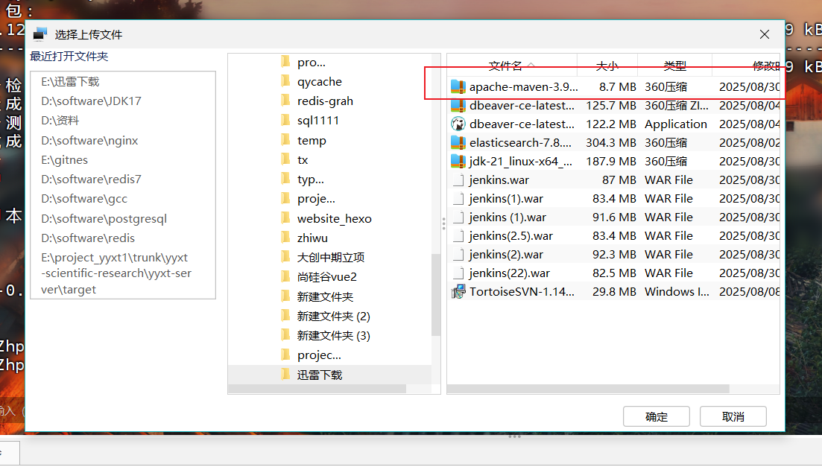Click the jenkins(2.5).war file icon
Screen dimensions: 822x467
[458, 236]
